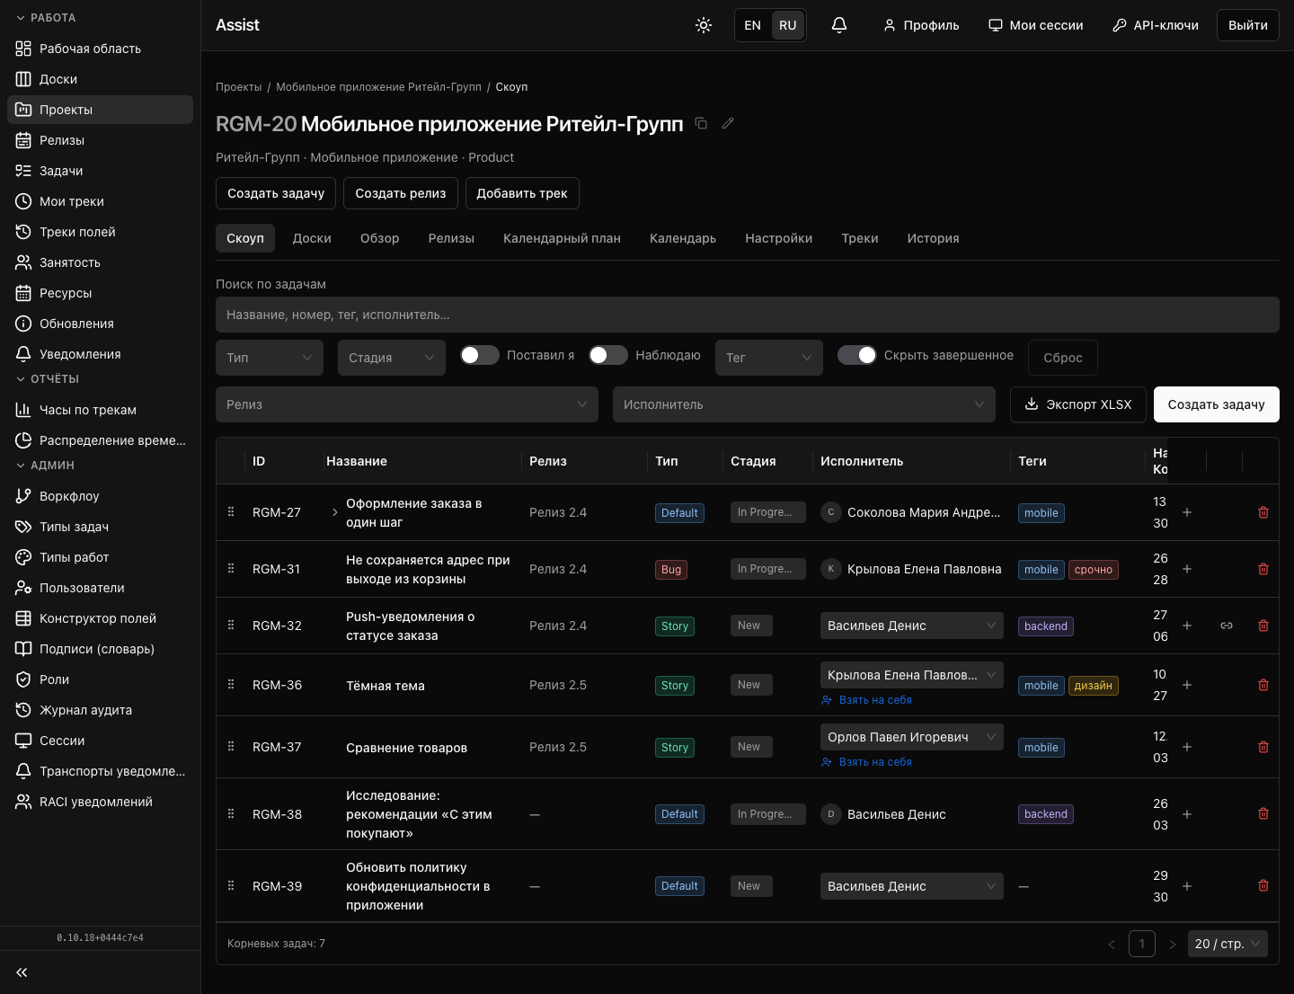Open the История tab
The image size is (1294, 994).
(933, 238)
